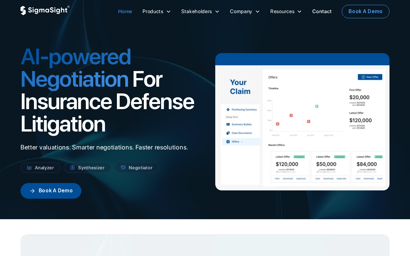Image resolution: width=410 pixels, height=256 pixels.
Task: Open the Stakeholders dropdown menu
Action: pos(201,12)
